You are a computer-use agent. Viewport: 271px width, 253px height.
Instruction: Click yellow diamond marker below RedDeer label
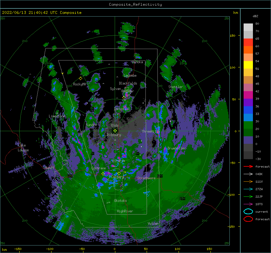[124, 98]
